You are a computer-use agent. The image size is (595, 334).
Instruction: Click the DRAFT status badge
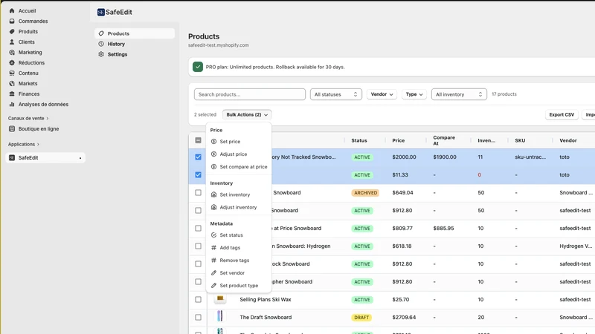361,318
